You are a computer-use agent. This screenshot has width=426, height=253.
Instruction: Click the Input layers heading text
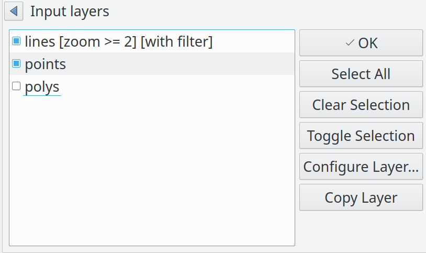pyautogui.click(x=70, y=11)
